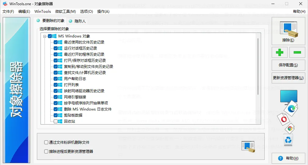This screenshot has height=165, width=308.
Task: Click the blue question mark help icon
Action: coord(281,158)
